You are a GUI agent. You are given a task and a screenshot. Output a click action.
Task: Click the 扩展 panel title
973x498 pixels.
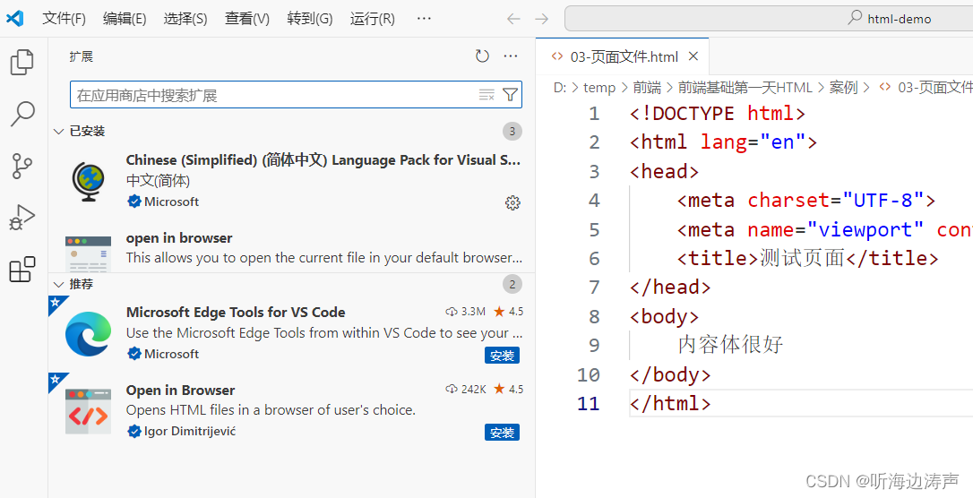point(82,56)
